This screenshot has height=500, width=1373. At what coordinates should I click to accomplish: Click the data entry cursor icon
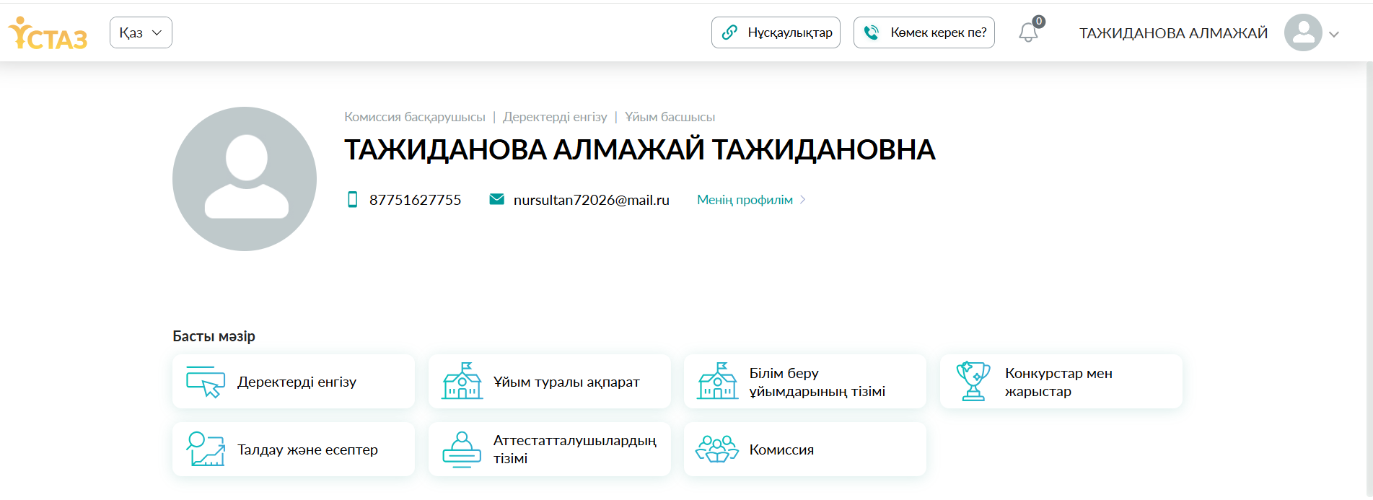[x=206, y=382]
